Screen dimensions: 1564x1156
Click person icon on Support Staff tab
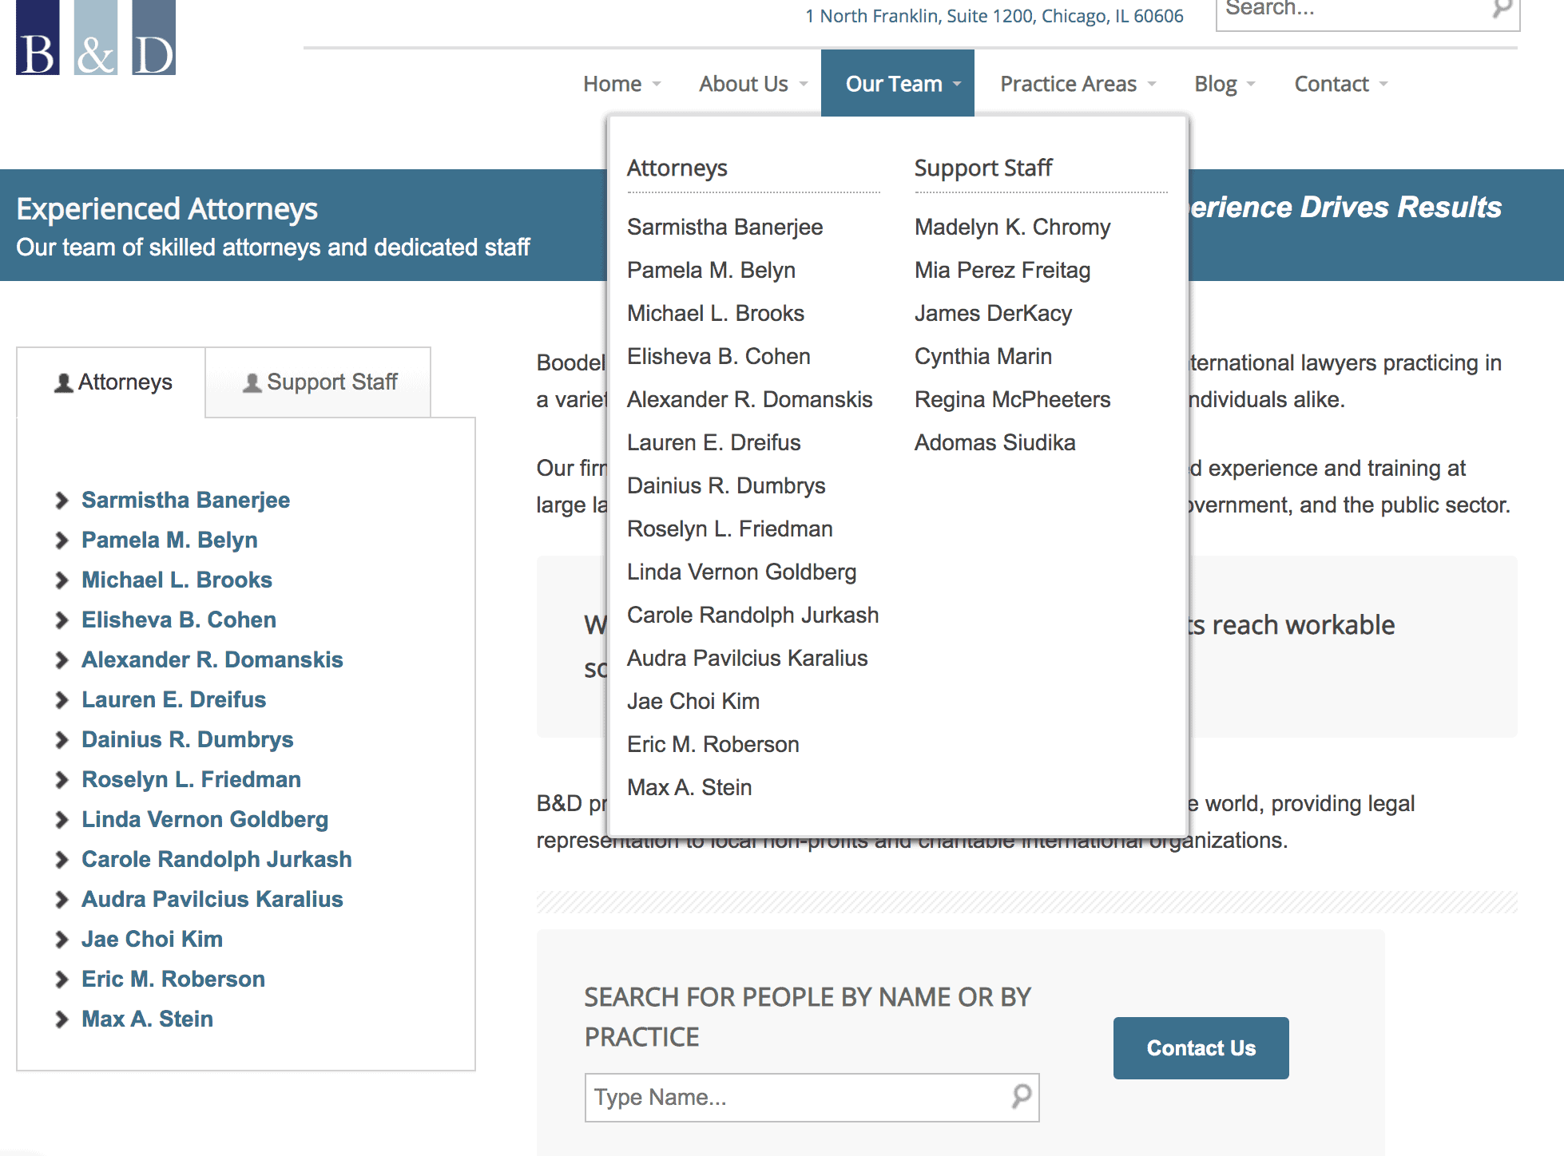pos(252,383)
